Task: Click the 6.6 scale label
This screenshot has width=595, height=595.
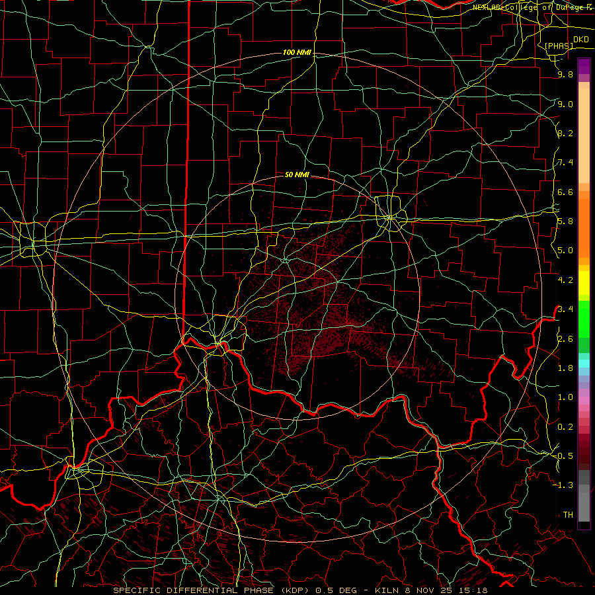Action: tap(565, 192)
